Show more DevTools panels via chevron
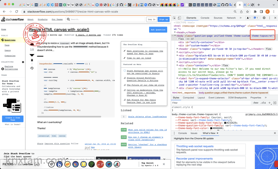The image size is (278, 169). (x=241, y=18)
